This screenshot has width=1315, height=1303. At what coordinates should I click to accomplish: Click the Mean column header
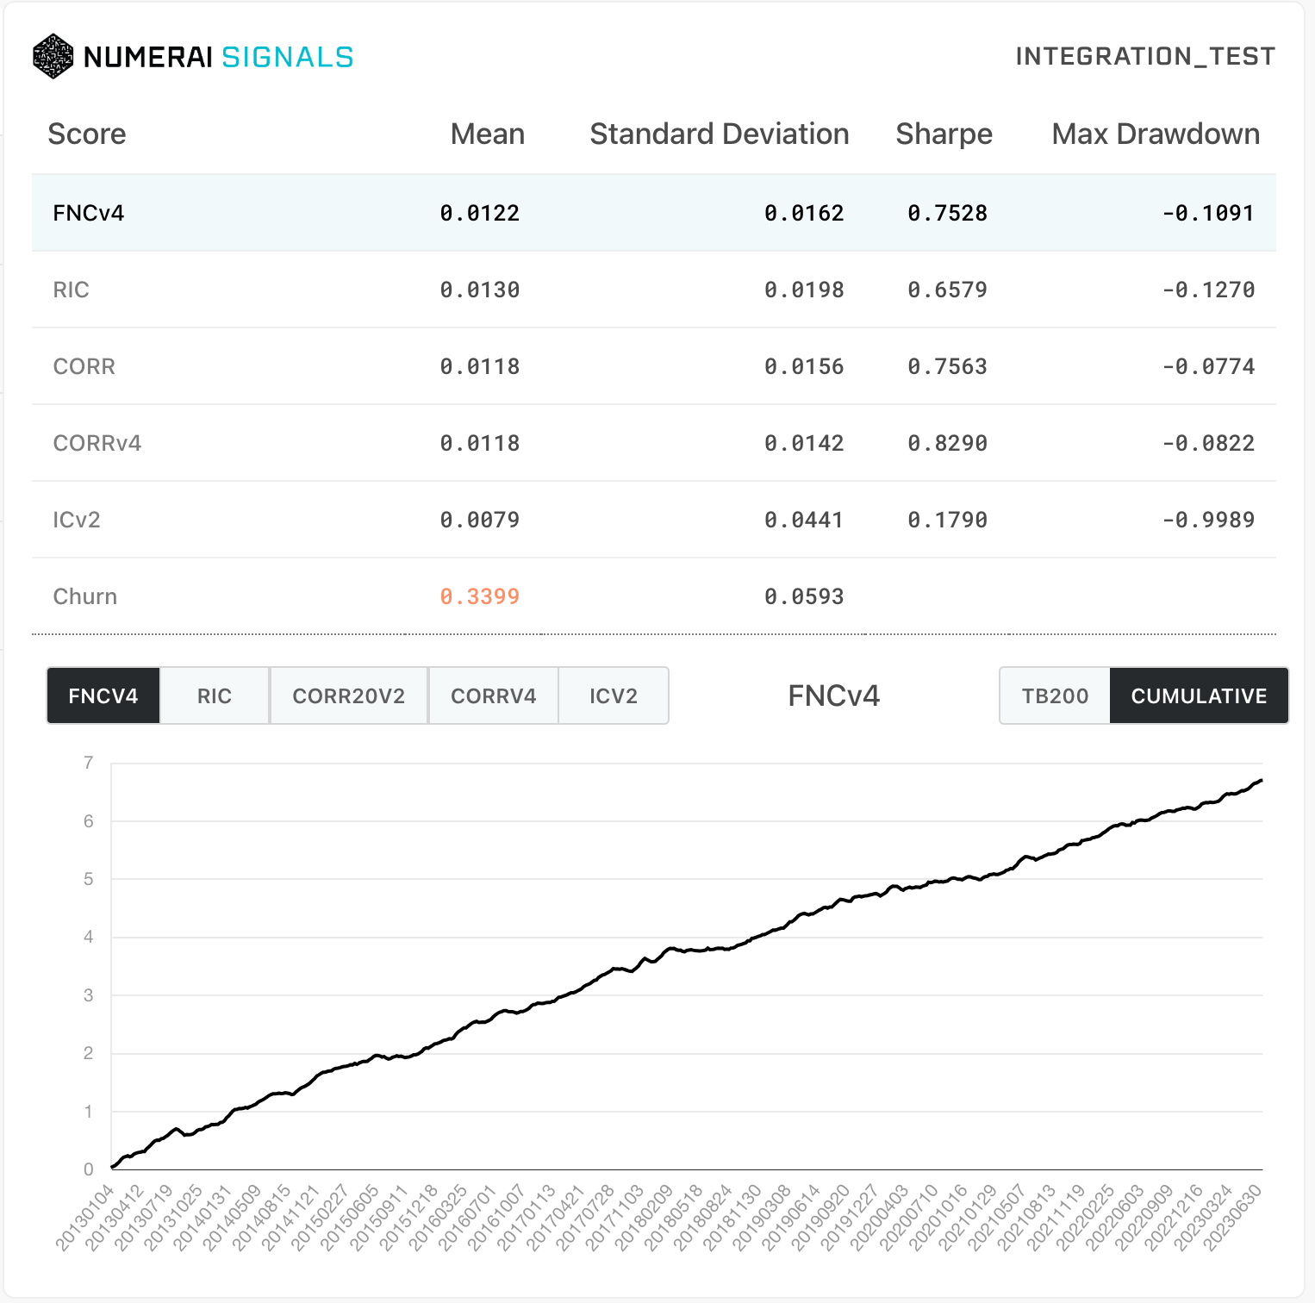coord(488,134)
